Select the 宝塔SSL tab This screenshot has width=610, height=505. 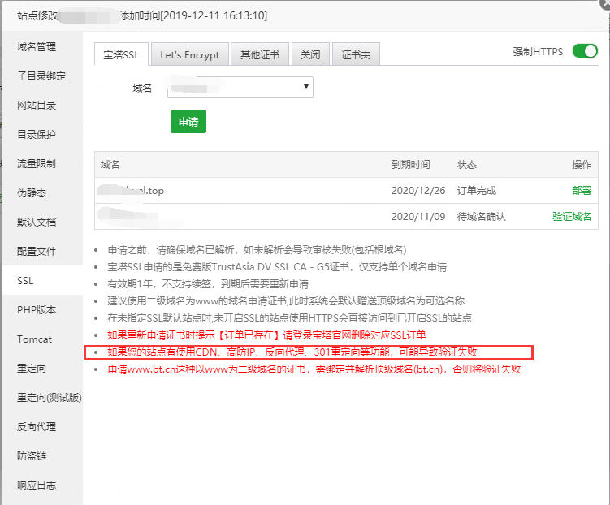tap(121, 55)
